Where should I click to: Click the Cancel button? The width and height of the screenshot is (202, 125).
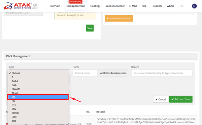pyautogui.click(x=161, y=99)
